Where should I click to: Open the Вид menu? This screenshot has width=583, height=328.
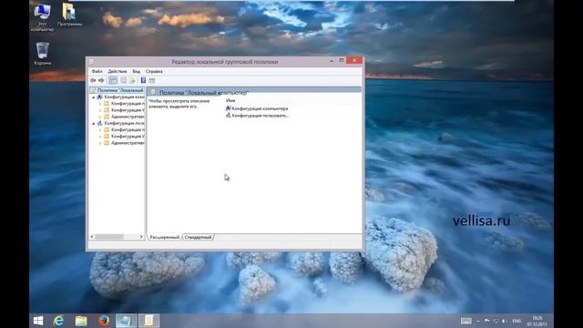click(137, 71)
